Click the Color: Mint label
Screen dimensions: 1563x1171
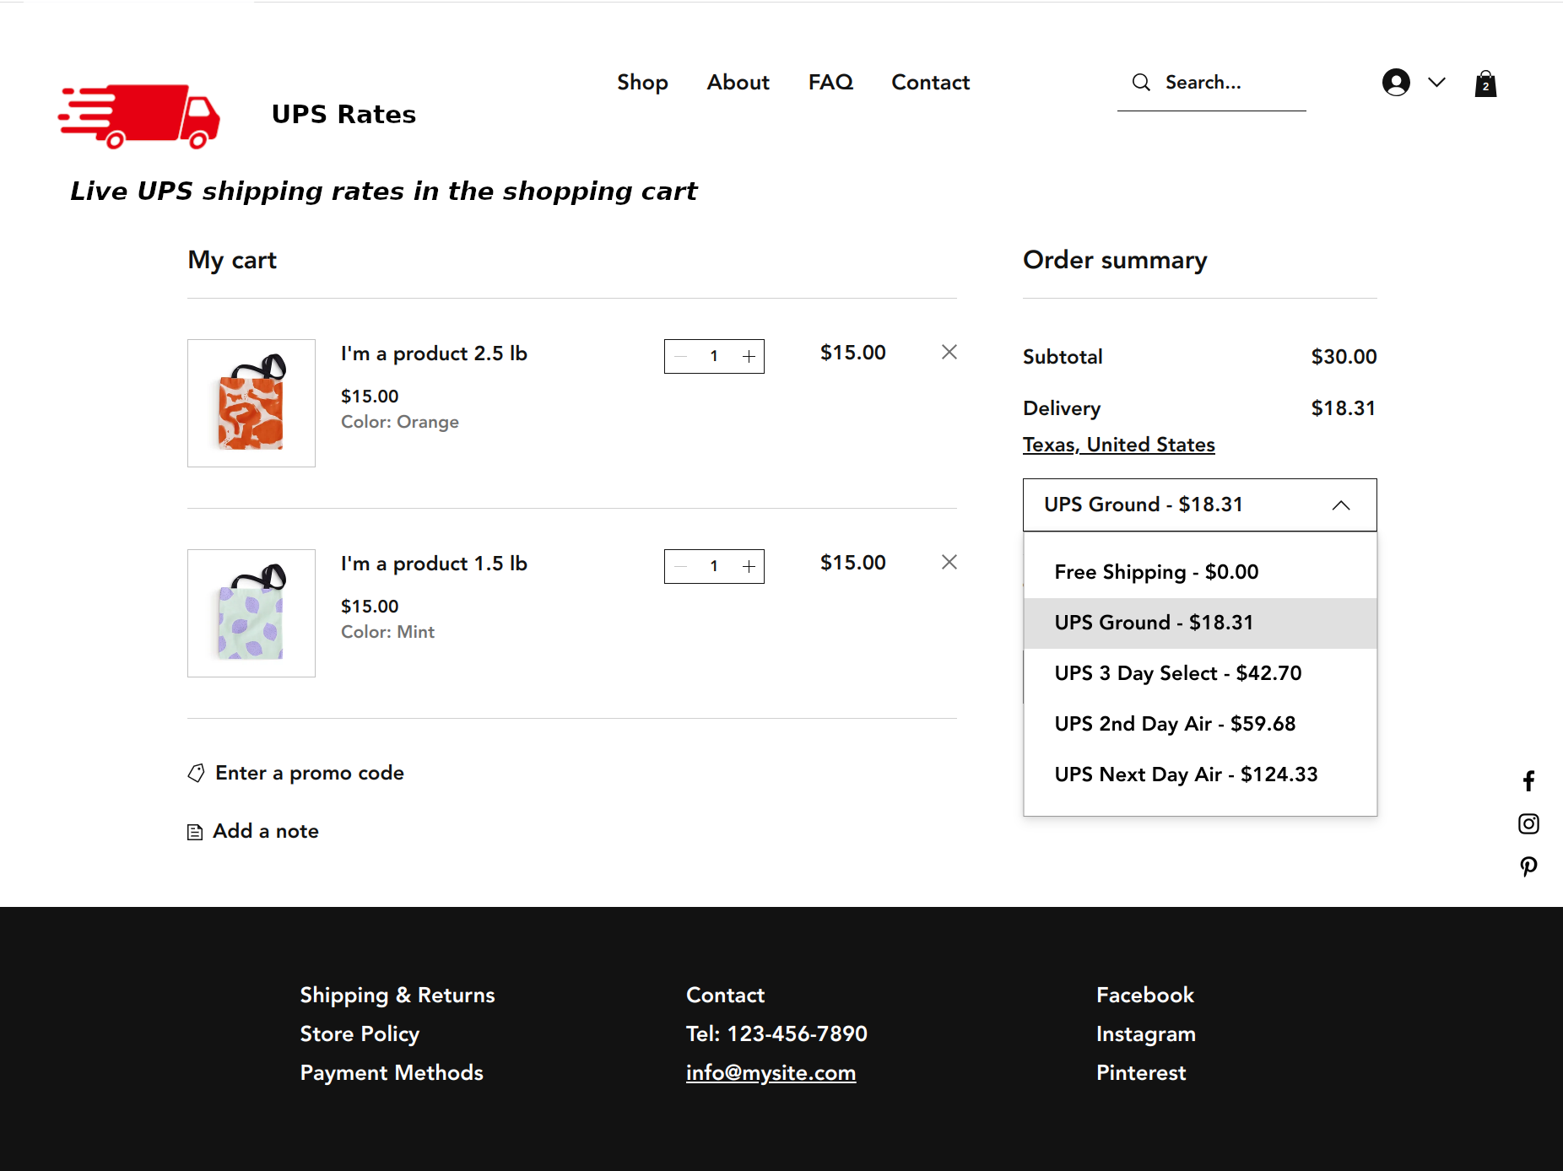click(387, 632)
